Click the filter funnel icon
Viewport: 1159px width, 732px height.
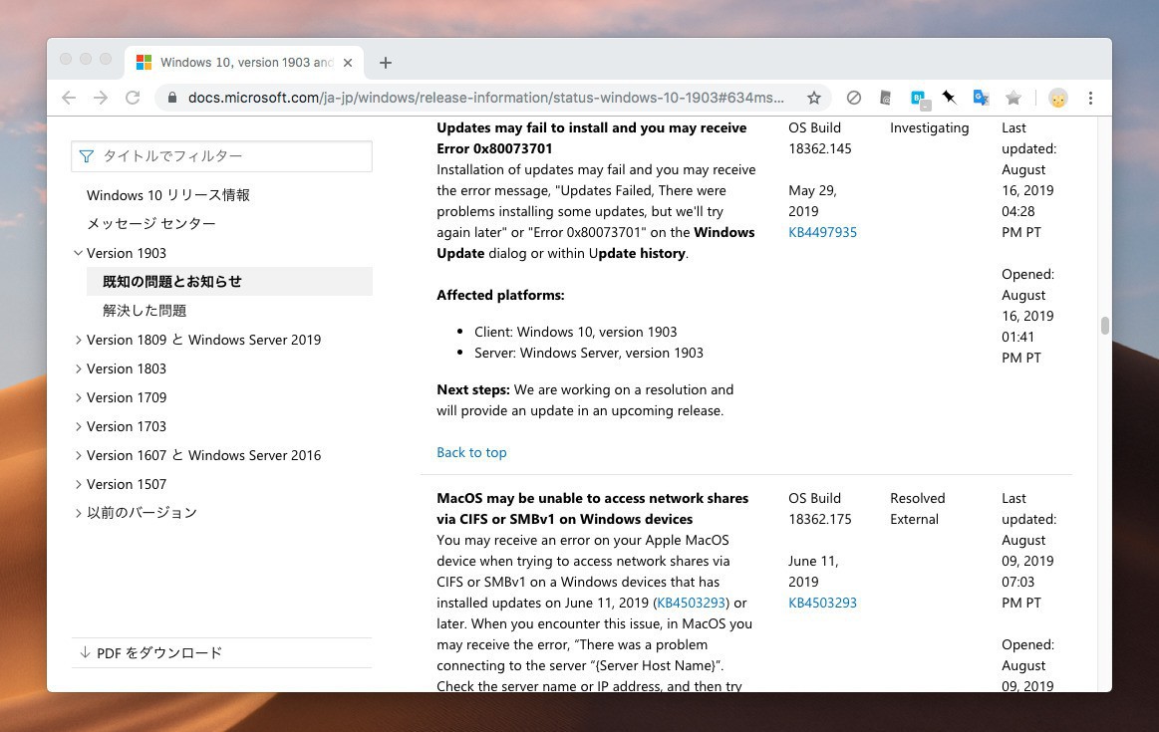pos(87,155)
